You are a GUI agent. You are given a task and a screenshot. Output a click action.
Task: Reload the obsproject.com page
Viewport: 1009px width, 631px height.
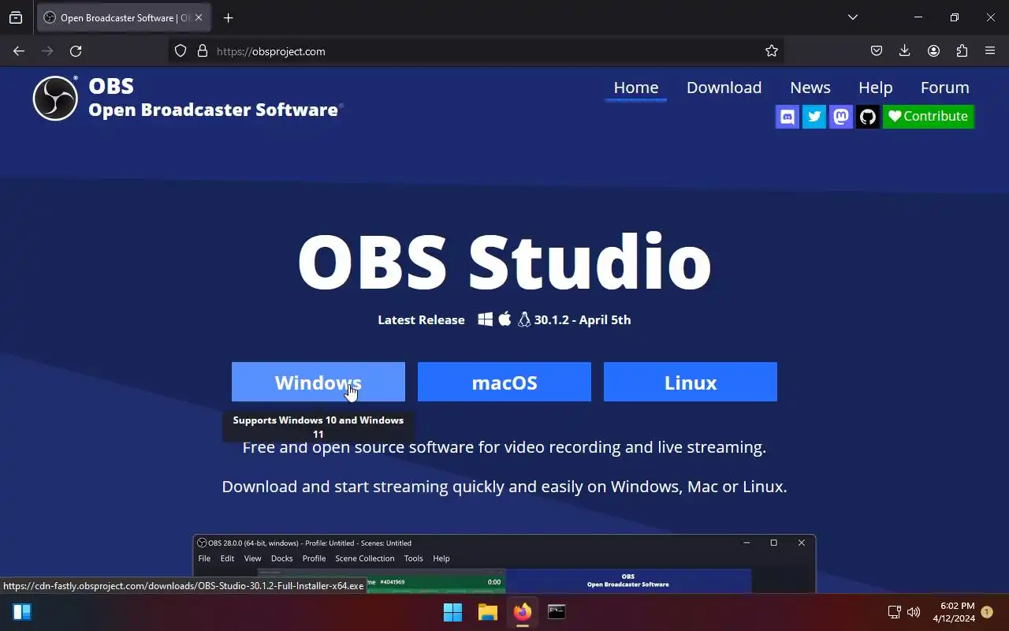coord(76,51)
